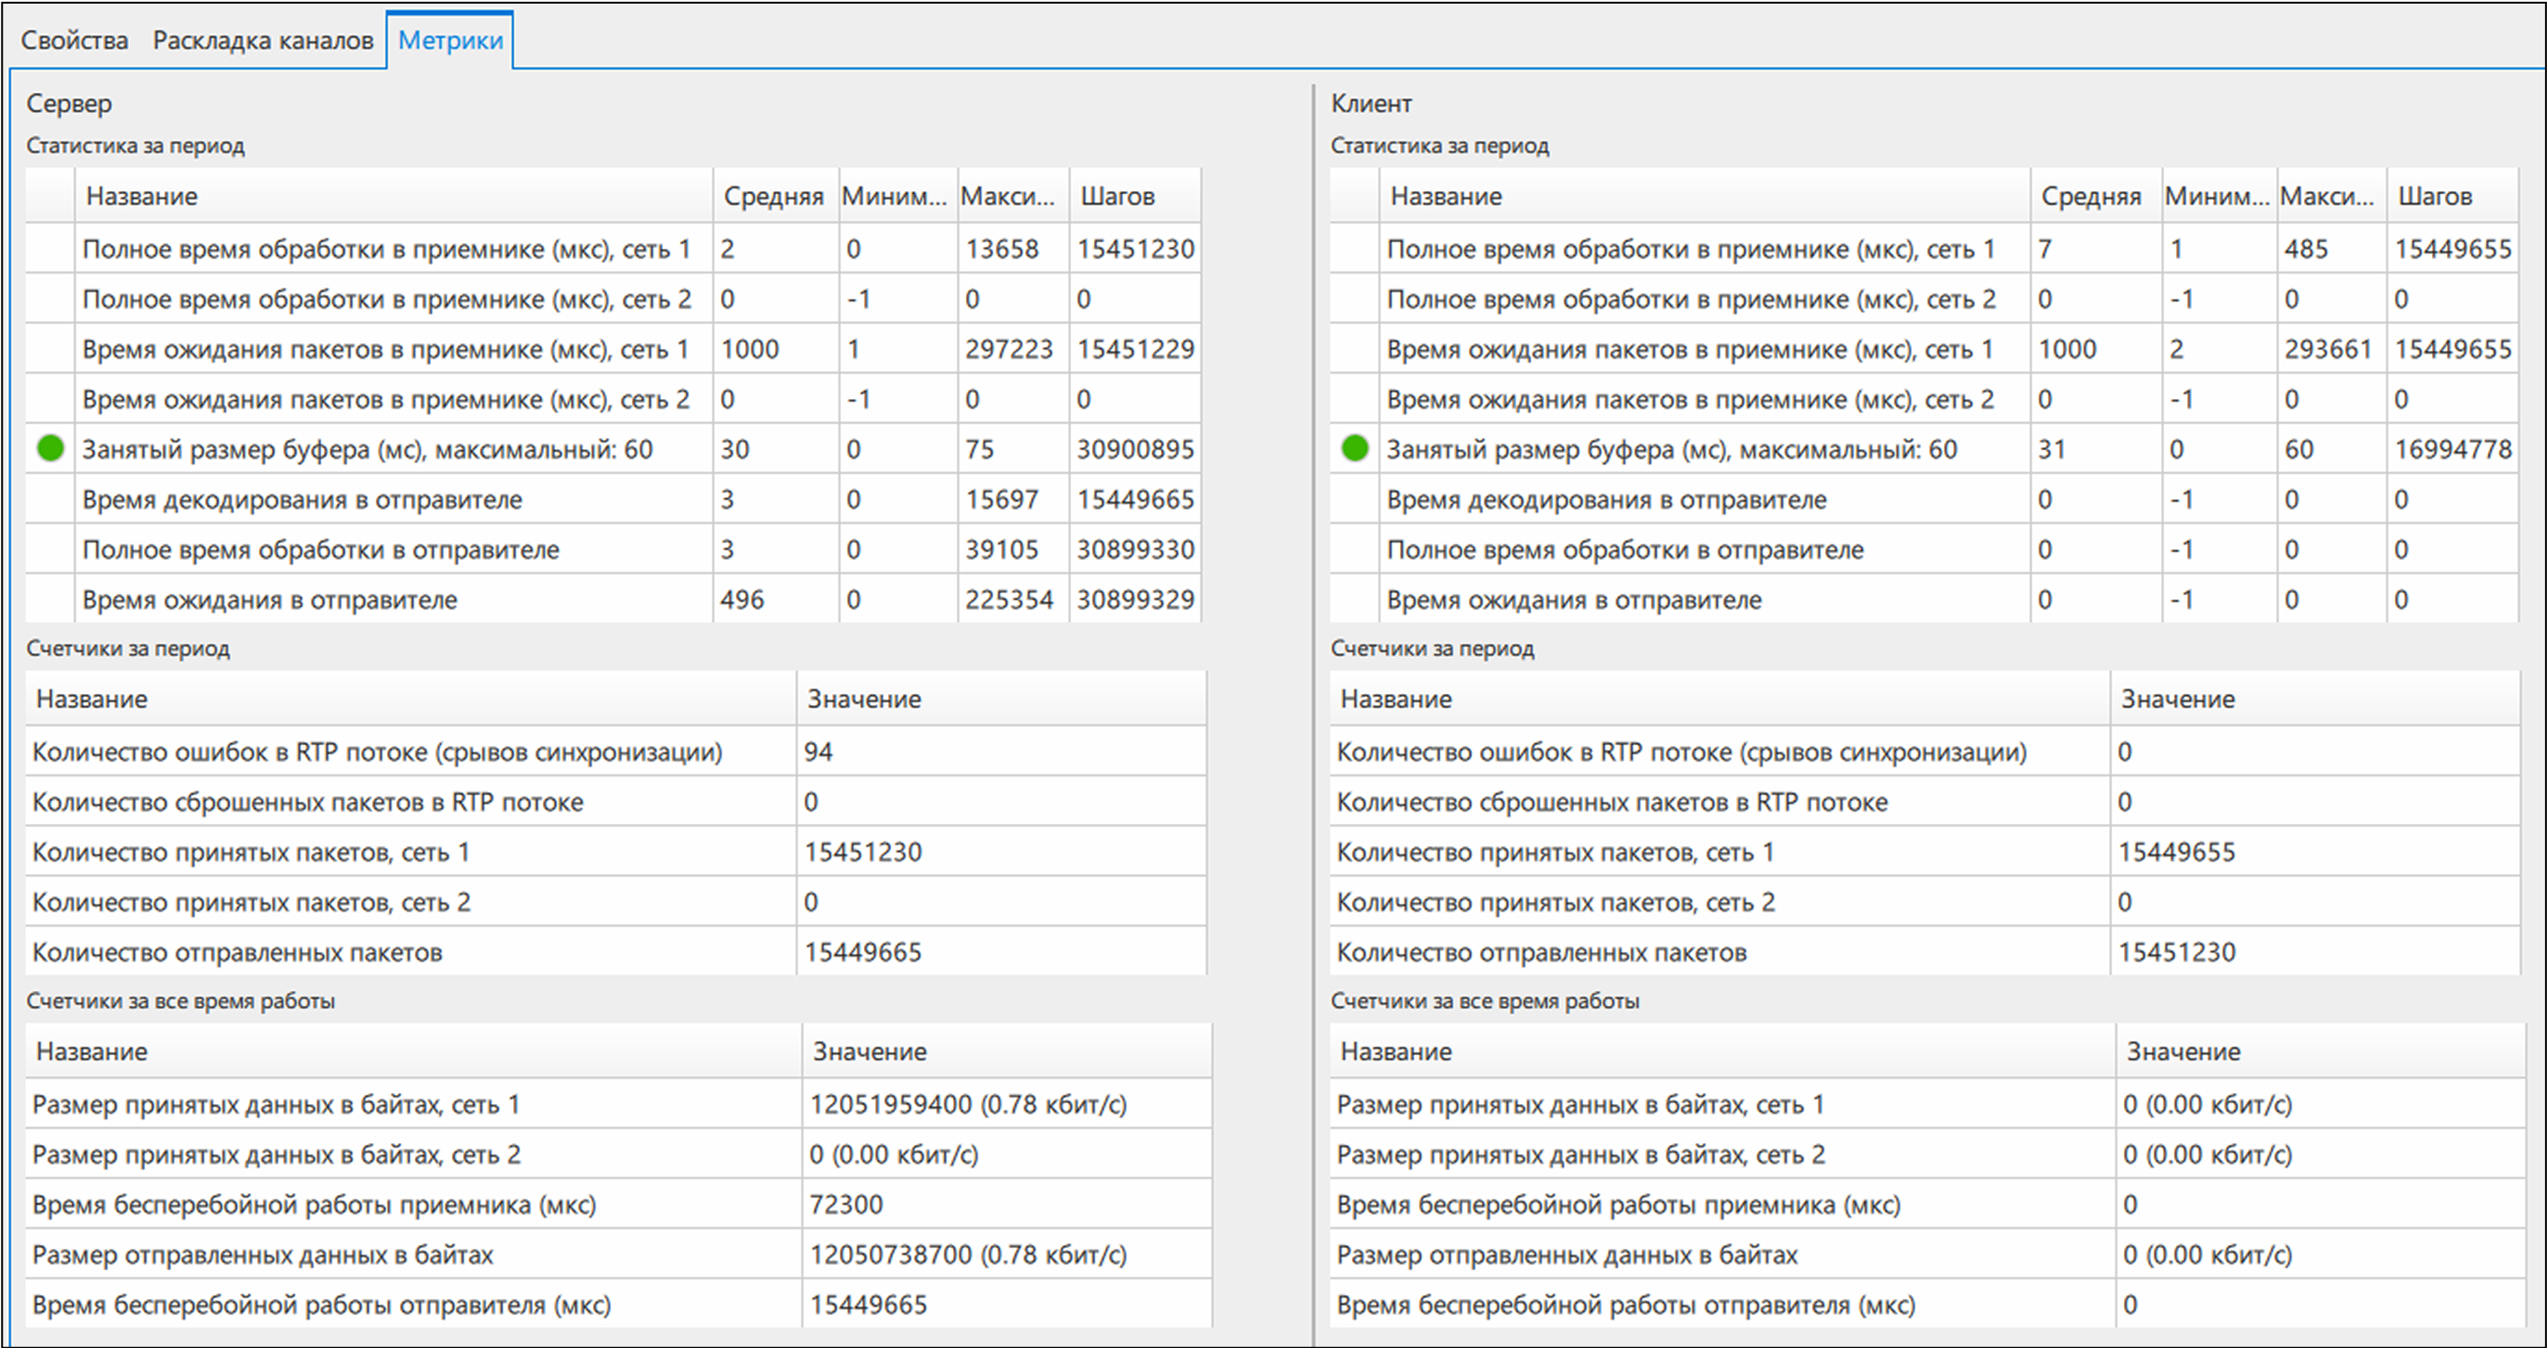Select the server row Количество ошибок в RTP потоке
The width and height of the screenshot is (2547, 1348).
pyautogui.click(x=616, y=752)
